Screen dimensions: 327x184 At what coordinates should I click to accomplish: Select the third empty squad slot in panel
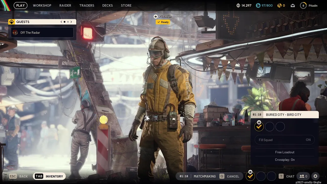(280, 126)
